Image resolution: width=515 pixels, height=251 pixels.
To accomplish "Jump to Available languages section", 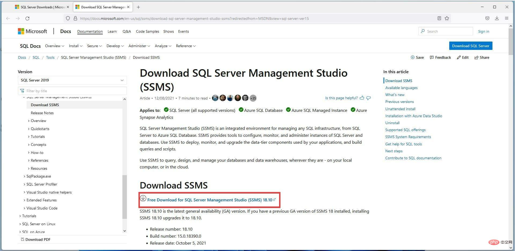I will [401, 88].
